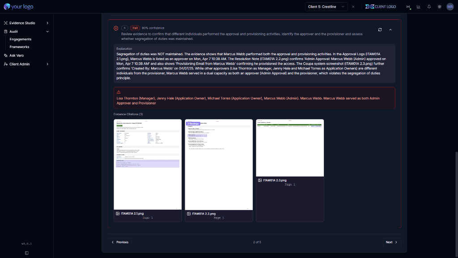
Task: Open the bar chart analytics icon
Action: (419, 7)
